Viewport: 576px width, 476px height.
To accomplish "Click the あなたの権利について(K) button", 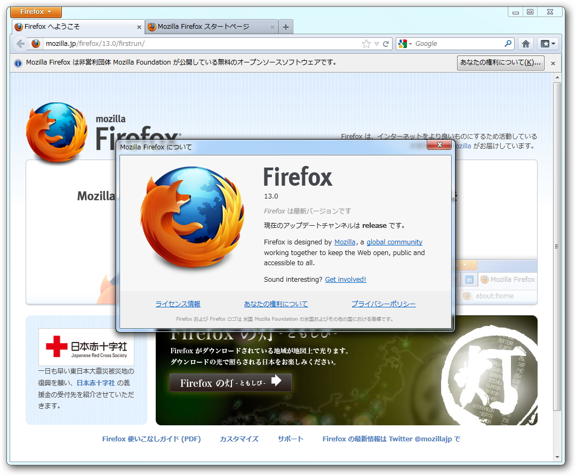I will [x=500, y=63].
